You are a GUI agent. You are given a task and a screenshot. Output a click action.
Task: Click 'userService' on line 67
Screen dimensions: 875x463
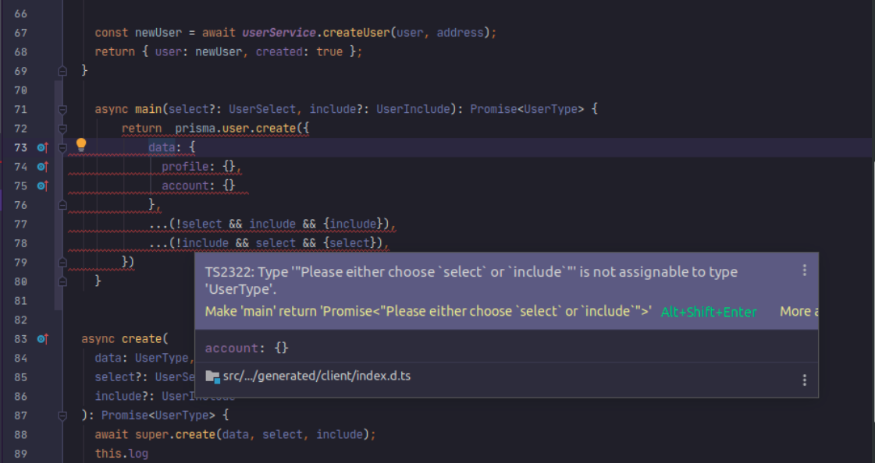tap(279, 33)
